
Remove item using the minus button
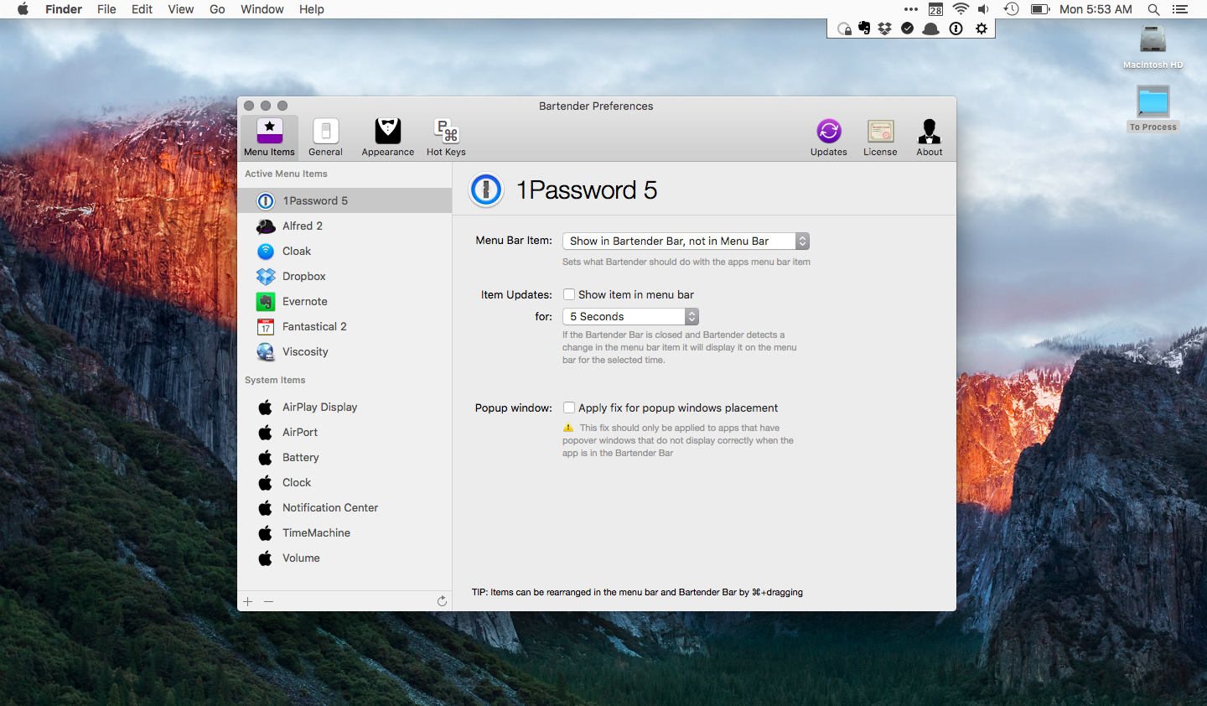tap(268, 601)
